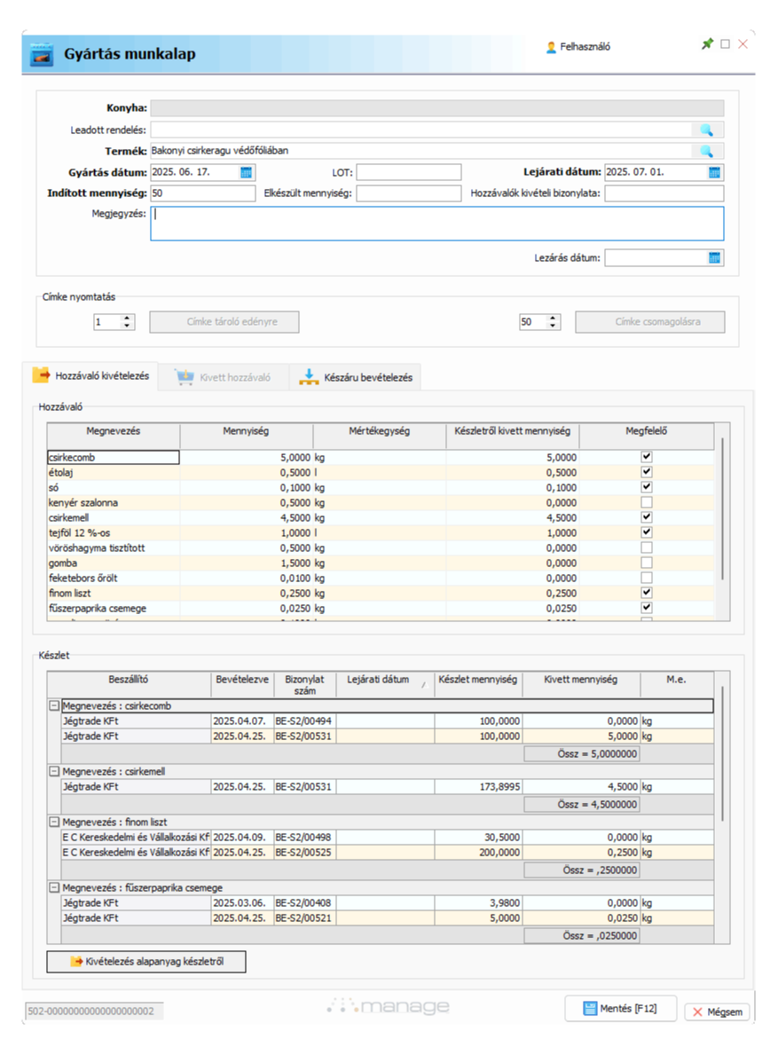Collapse the fűszerpaprika csemege group
This screenshot has width=778, height=1055.
(x=54, y=887)
